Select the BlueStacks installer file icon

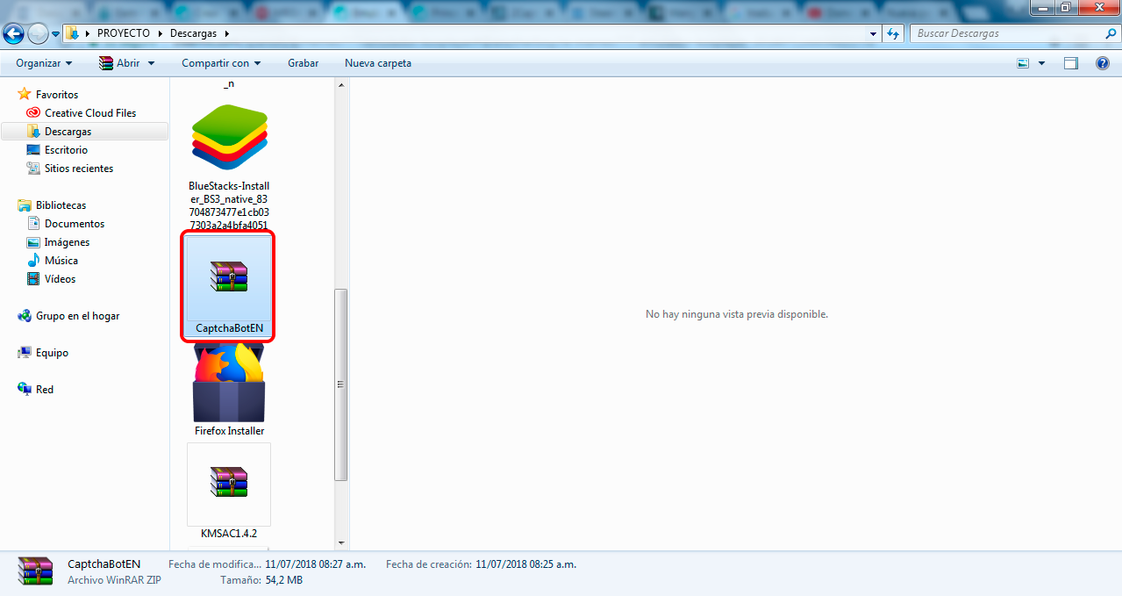pos(229,138)
